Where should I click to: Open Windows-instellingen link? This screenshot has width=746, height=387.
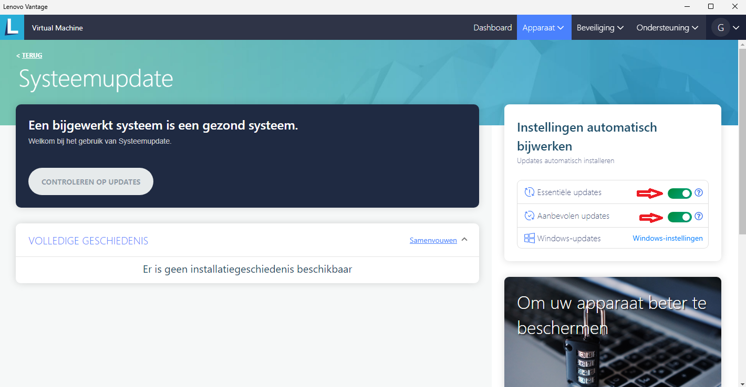667,238
